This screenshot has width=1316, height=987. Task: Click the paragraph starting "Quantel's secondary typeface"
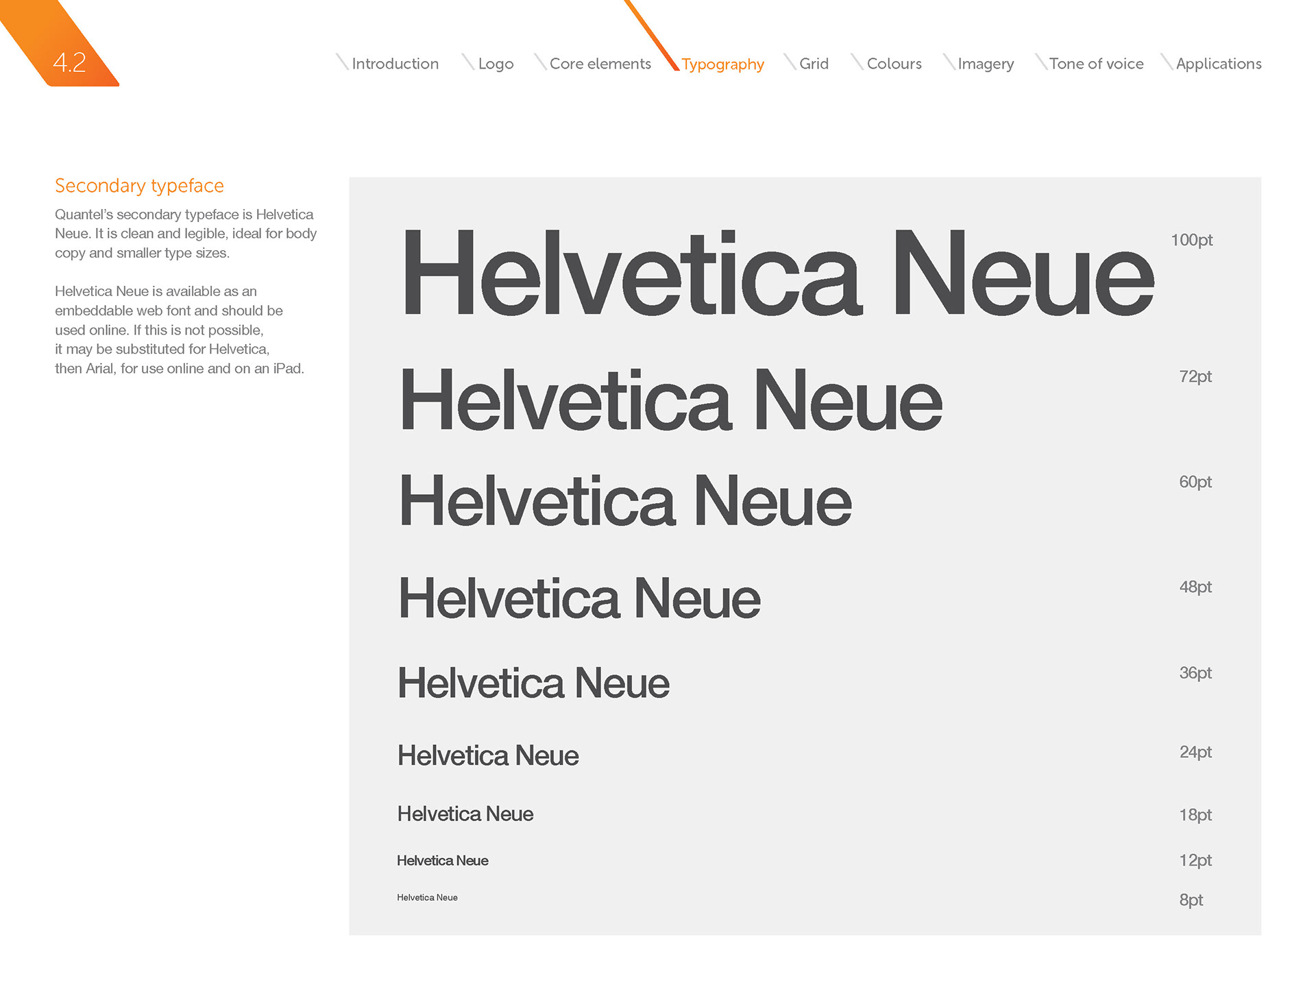click(186, 234)
